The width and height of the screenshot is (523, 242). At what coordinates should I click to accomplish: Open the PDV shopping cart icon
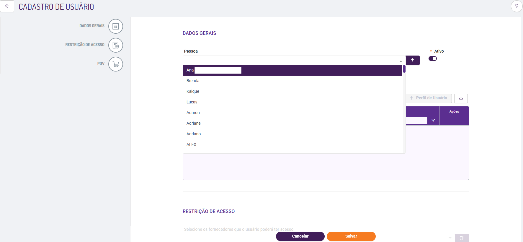(x=115, y=64)
